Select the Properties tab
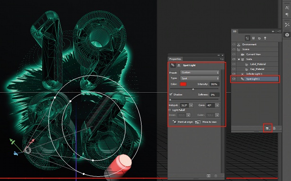Viewport: 291px width, 181px height. pyautogui.click(x=175, y=59)
